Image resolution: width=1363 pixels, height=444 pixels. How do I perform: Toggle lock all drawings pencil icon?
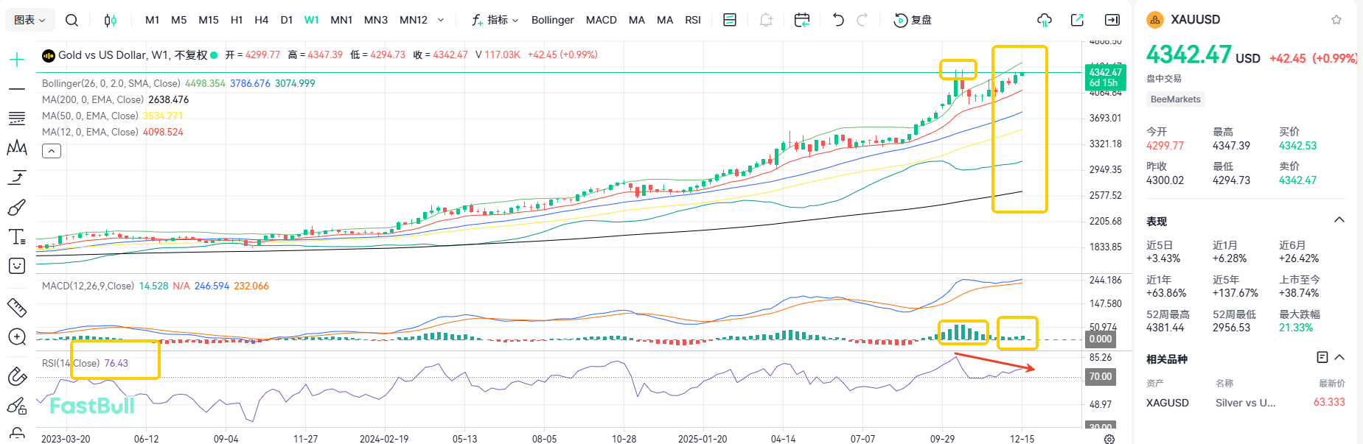17,406
